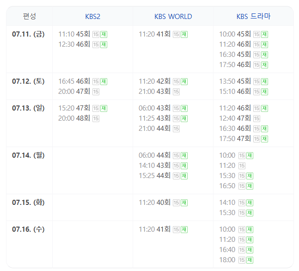Click 15 rating badge beside KBS WORLD 21:00 44회

tap(176, 129)
